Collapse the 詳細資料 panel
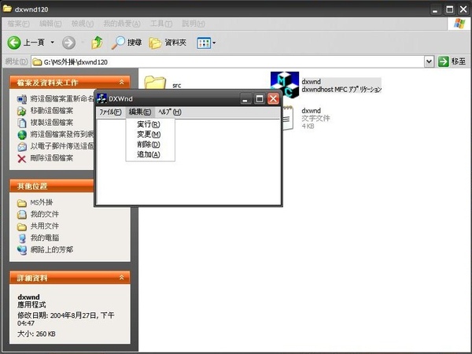Screen dimensions: 472x354 point(121,278)
